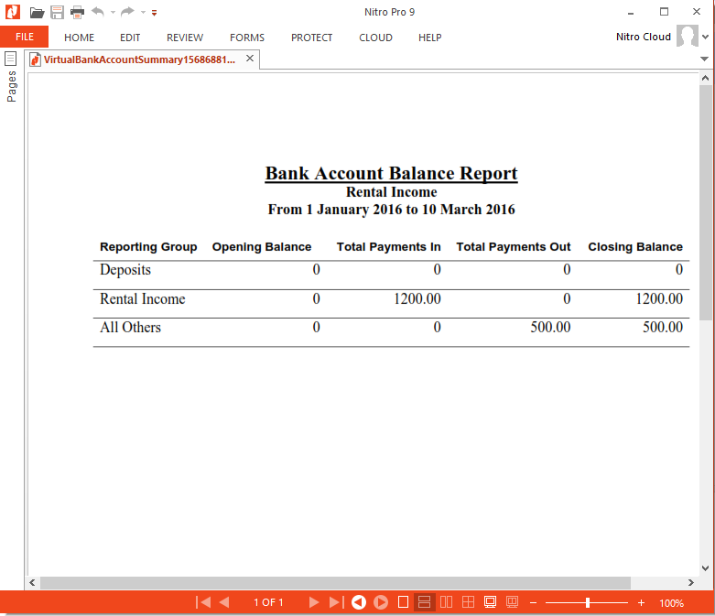Go to the next page

tap(314, 602)
